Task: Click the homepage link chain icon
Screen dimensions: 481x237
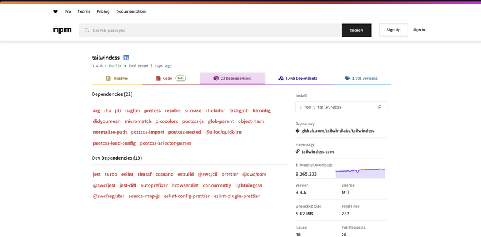Action: click(x=298, y=151)
